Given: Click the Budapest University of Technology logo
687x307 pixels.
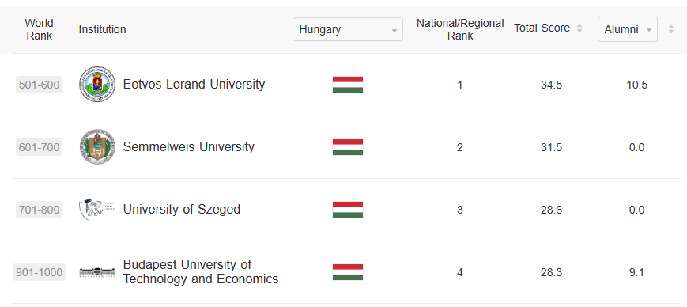Looking at the screenshot, I should click(97, 272).
